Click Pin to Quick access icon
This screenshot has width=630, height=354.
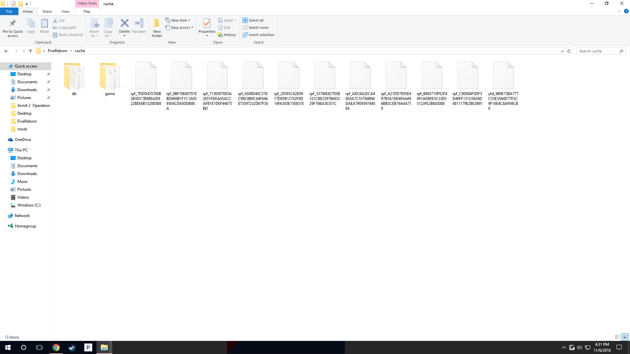tap(13, 24)
